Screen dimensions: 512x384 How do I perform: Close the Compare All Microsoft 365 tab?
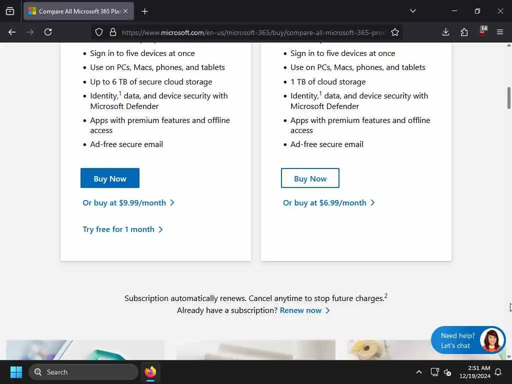[x=125, y=11]
